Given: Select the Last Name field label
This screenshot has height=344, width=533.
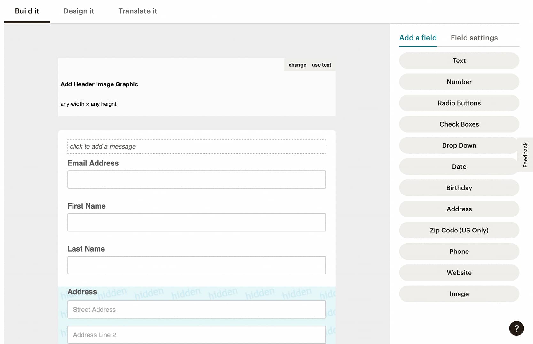Looking at the screenshot, I should pos(86,249).
